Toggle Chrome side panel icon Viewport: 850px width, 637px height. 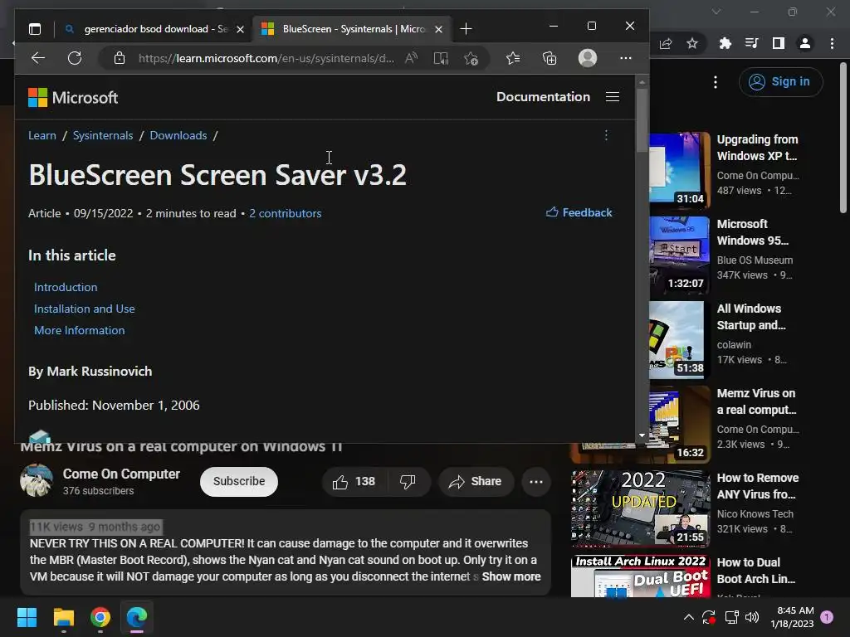pyautogui.click(x=779, y=43)
